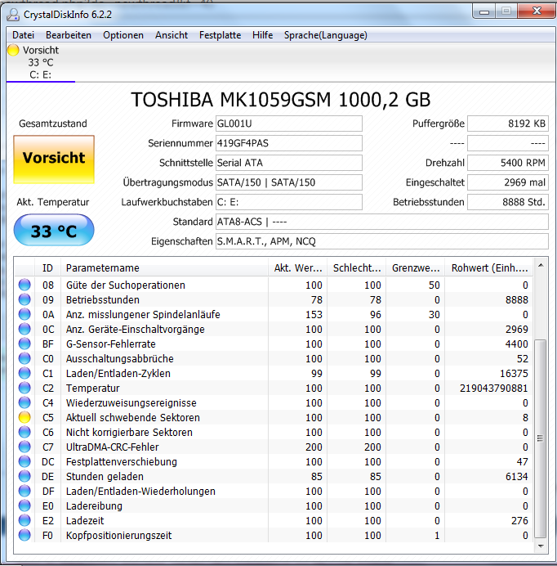Click the status icon for Anz. Geräte-Einschaltvorgänge
557x566 pixels.
coord(25,329)
